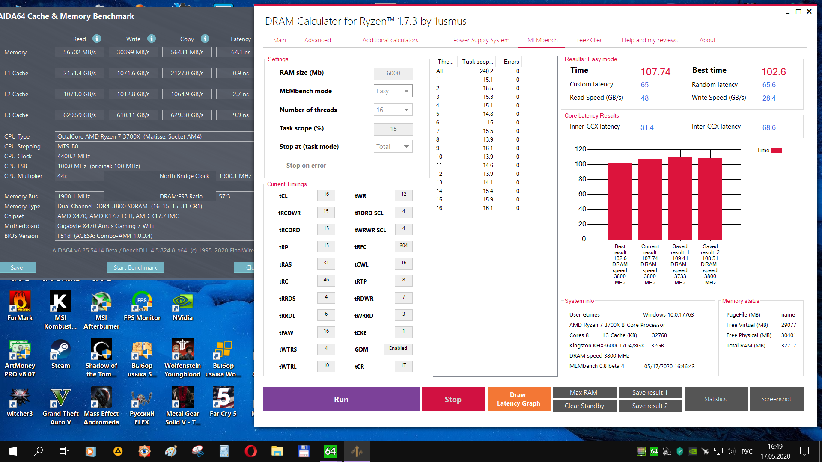
Task: Click the Opera browser taskbar icon
Action: (x=250, y=451)
